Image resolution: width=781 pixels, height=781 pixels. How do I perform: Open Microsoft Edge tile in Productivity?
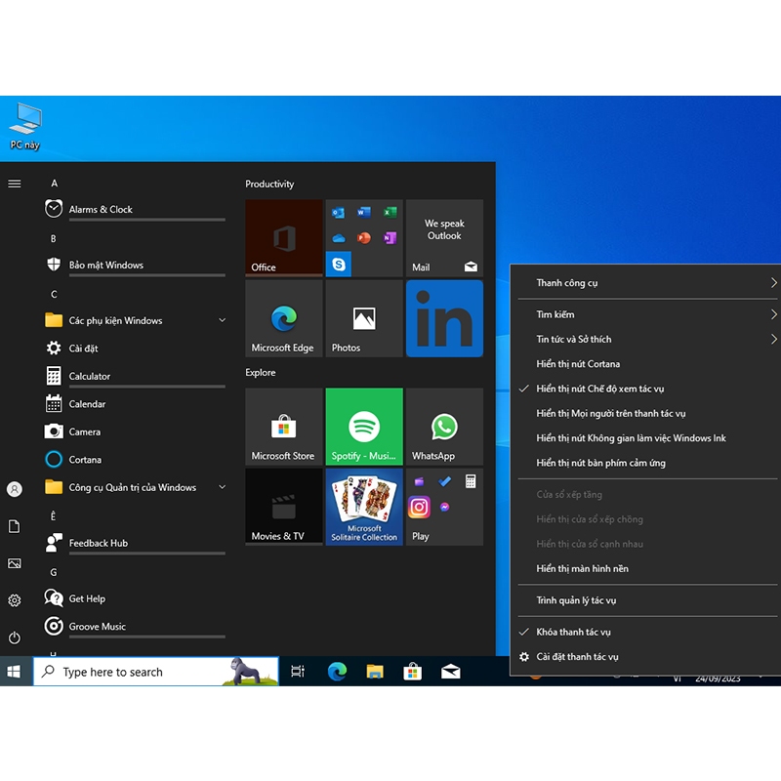tap(283, 319)
